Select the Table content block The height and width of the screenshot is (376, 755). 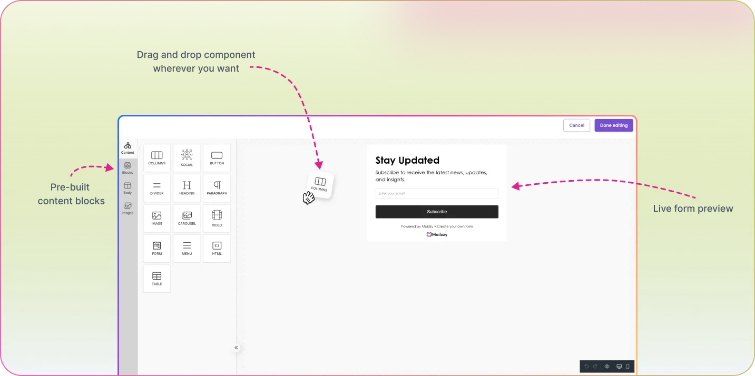click(x=157, y=279)
